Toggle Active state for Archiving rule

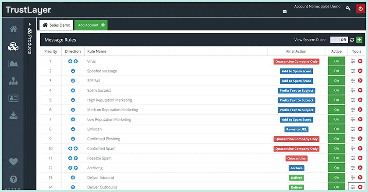336,168
